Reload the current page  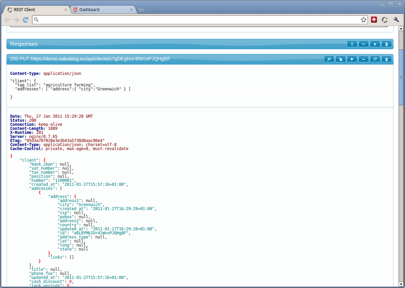tap(26, 20)
